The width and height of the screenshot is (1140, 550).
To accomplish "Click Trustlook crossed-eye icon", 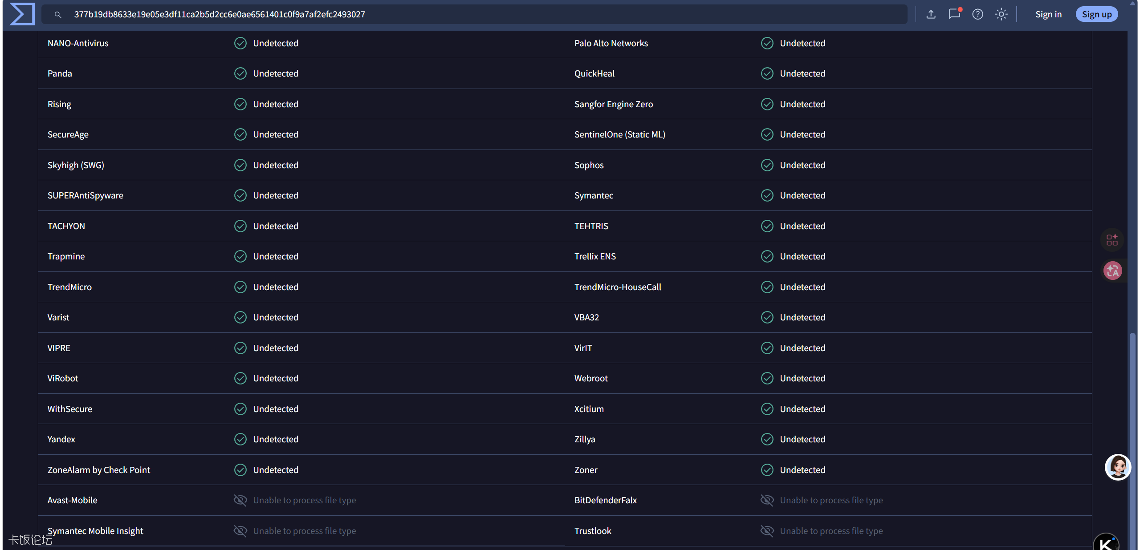I will coord(767,531).
